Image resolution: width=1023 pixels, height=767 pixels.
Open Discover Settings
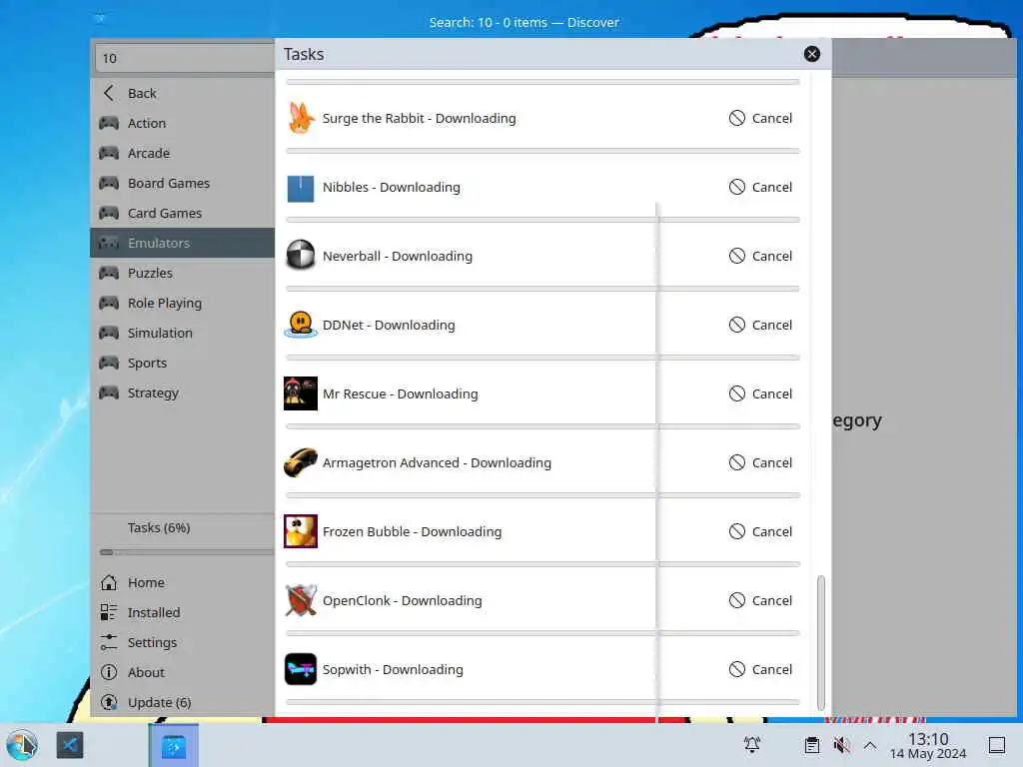pos(183,642)
